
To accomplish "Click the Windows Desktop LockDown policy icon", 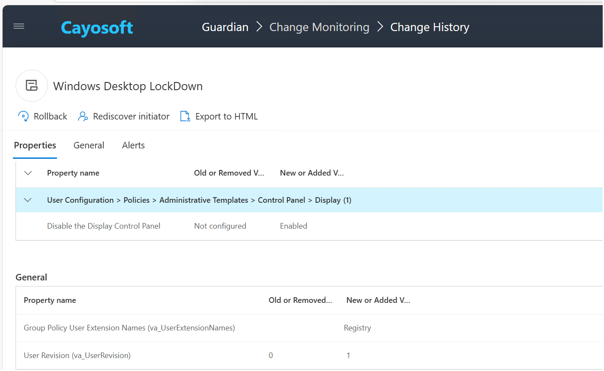I will pos(31,86).
